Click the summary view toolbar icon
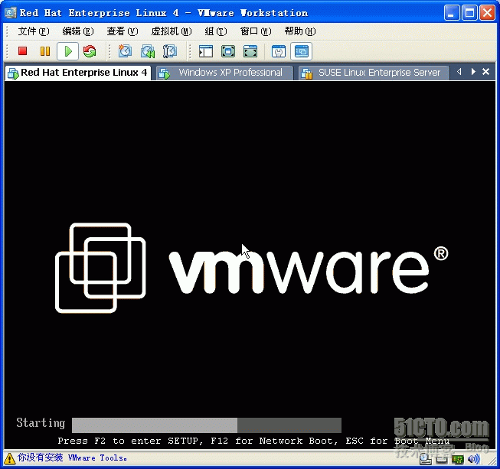This screenshot has width=500, height=469. [279, 51]
